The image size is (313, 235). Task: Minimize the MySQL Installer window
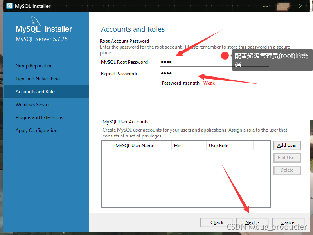[x=265, y=6]
